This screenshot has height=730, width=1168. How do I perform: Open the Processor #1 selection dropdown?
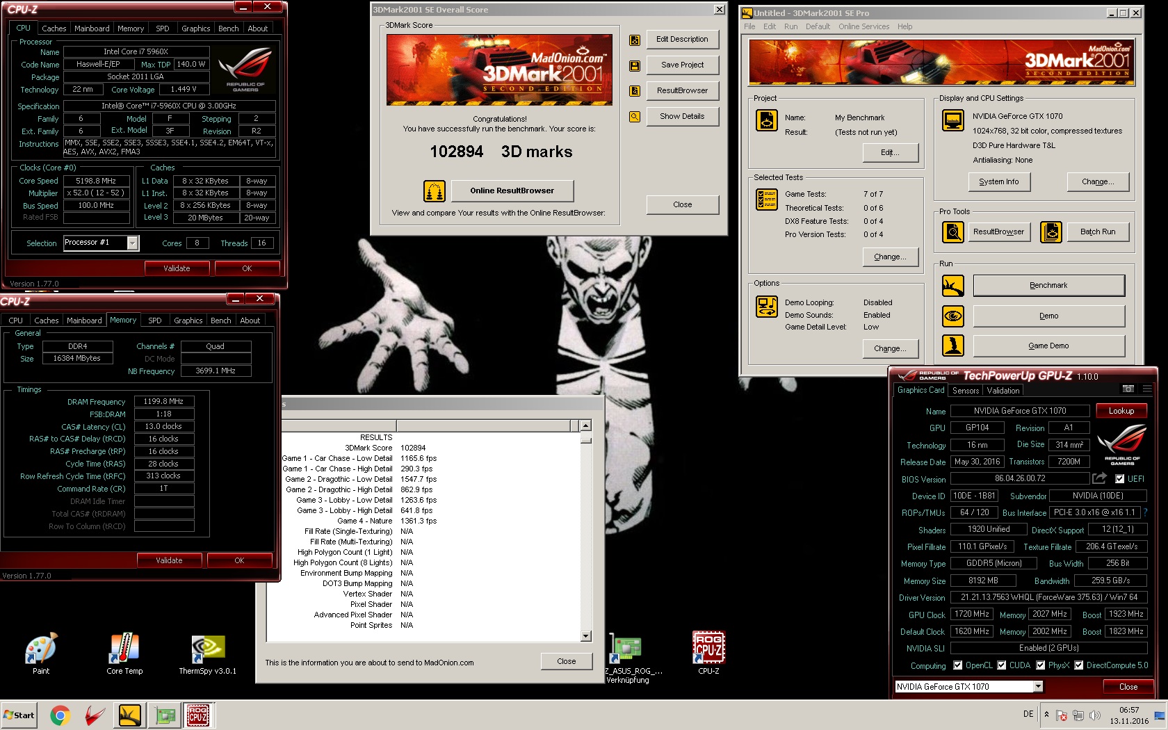(132, 243)
